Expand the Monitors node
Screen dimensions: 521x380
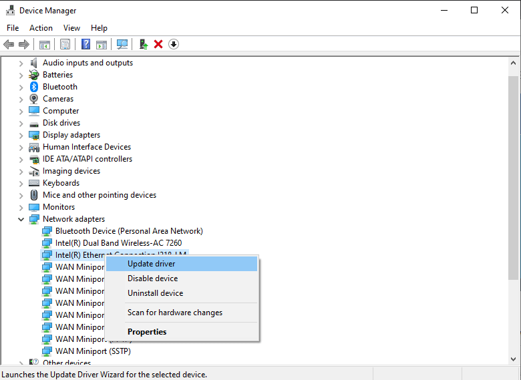click(x=21, y=207)
